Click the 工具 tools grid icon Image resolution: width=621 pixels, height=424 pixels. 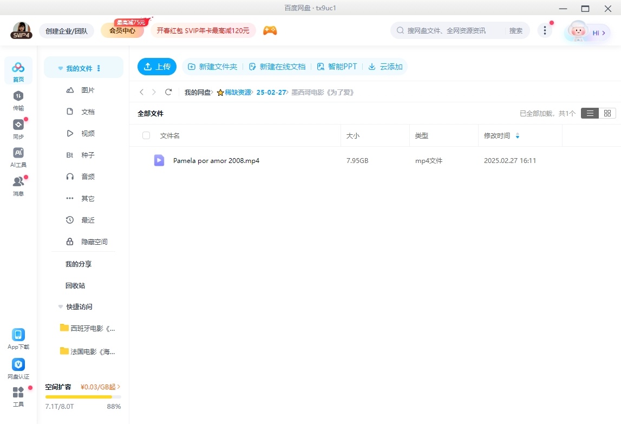(18, 393)
